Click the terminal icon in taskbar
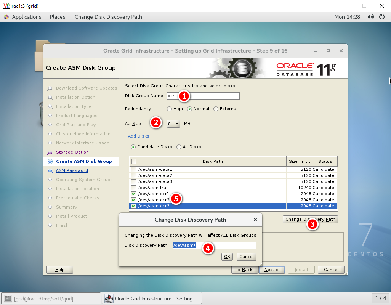This screenshot has height=305, width=391. (8, 299)
